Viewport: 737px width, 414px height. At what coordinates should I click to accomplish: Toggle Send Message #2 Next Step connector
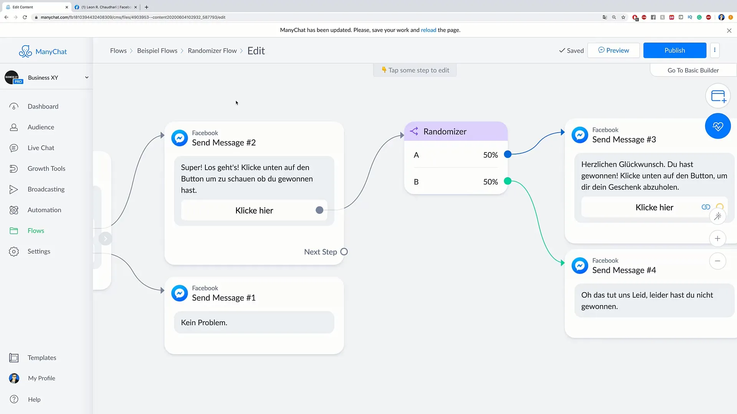click(344, 251)
